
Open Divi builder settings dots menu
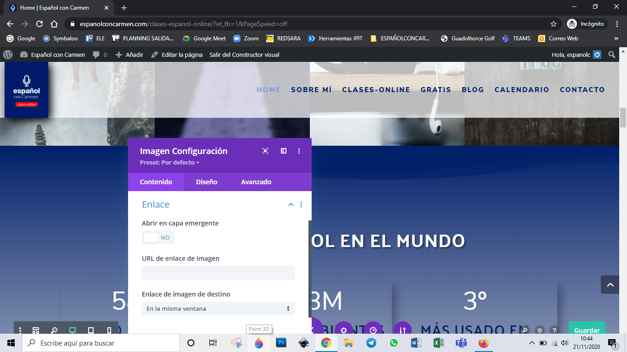coord(20,330)
